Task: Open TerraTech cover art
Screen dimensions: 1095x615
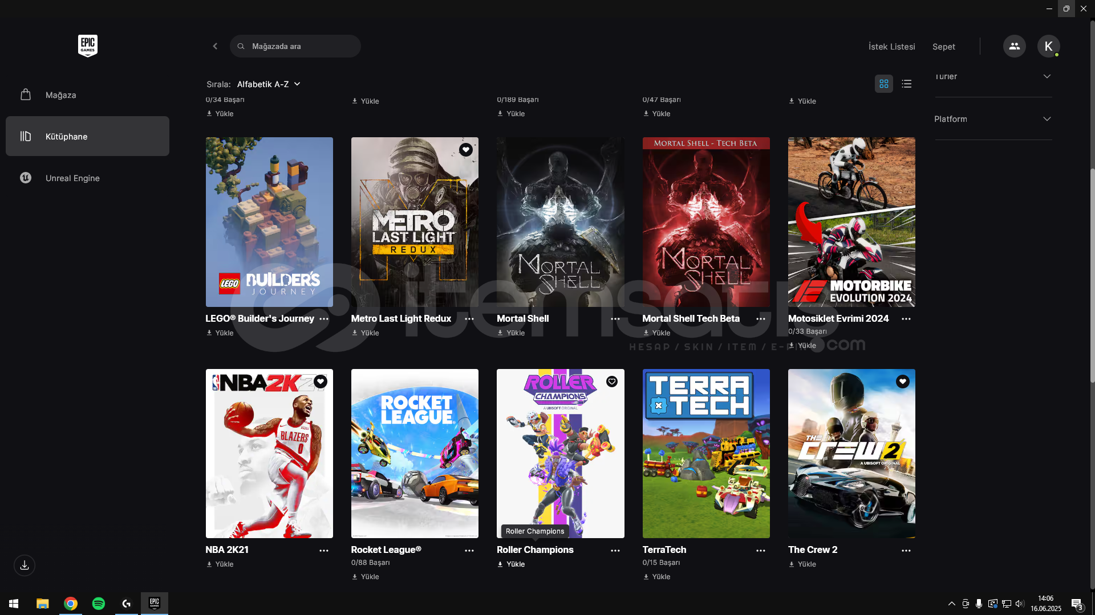Action: pyautogui.click(x=706, y=453)
